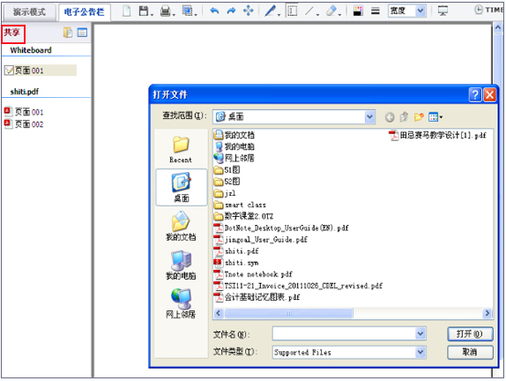The image size is (506, 381).
Task: Select the eraser tool
Action: pos(331,11)
